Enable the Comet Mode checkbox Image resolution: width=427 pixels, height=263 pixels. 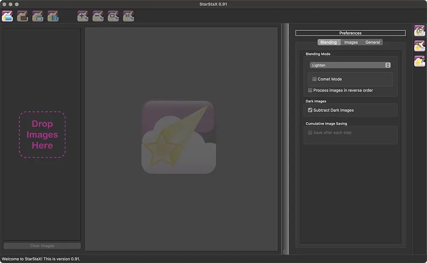click(x=314, y=79)
